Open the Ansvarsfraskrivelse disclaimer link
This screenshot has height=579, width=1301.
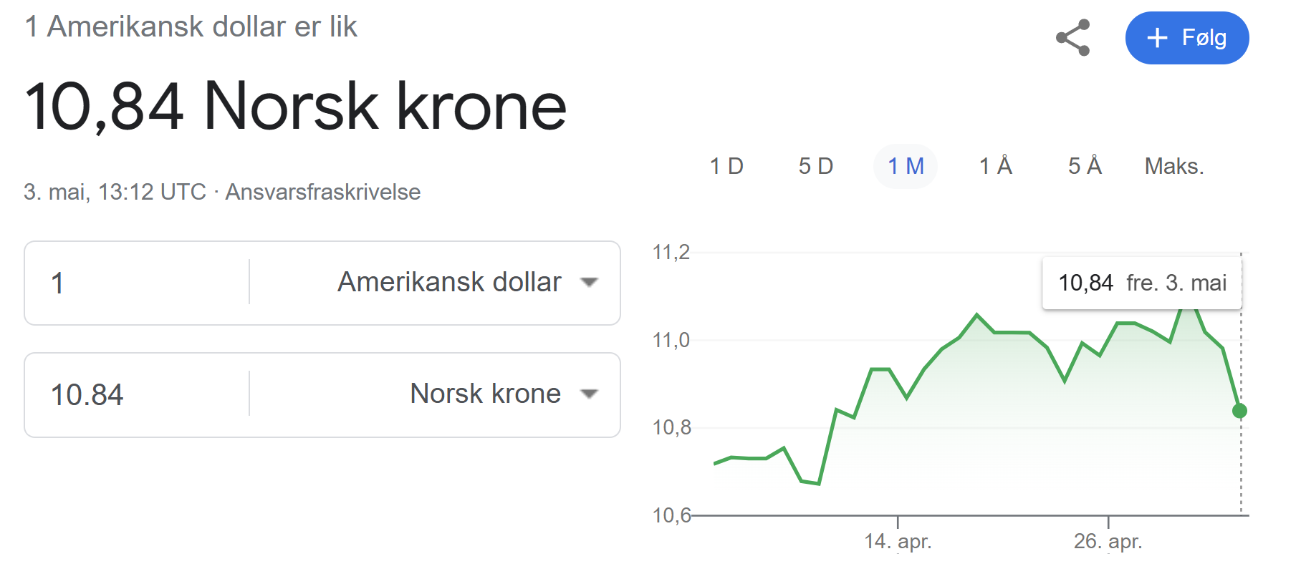coord(323,192)
